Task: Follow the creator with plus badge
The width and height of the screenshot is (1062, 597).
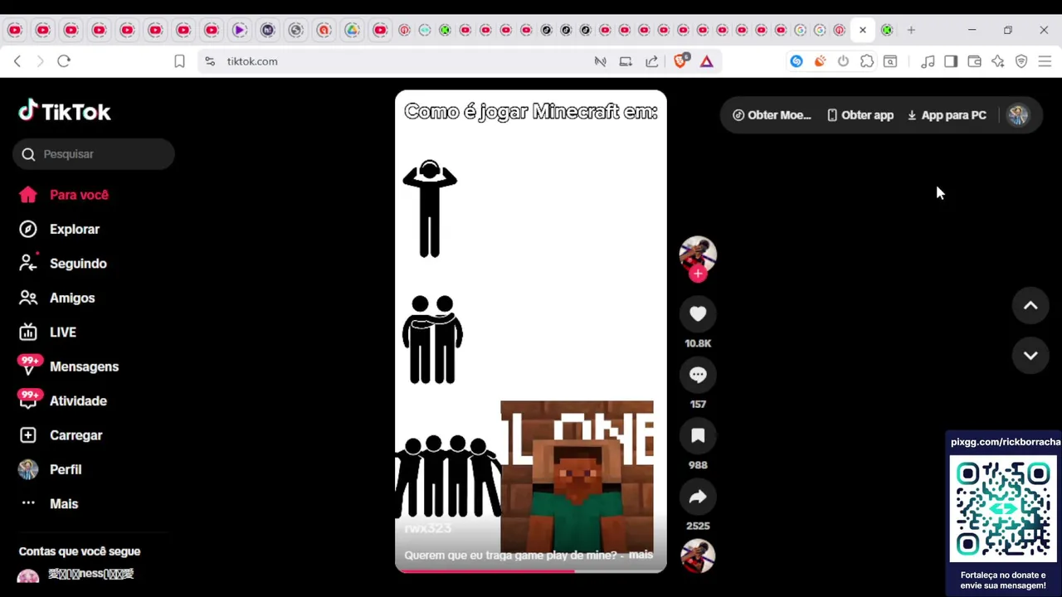Action: pyautogui.click(x=698, y=274)
